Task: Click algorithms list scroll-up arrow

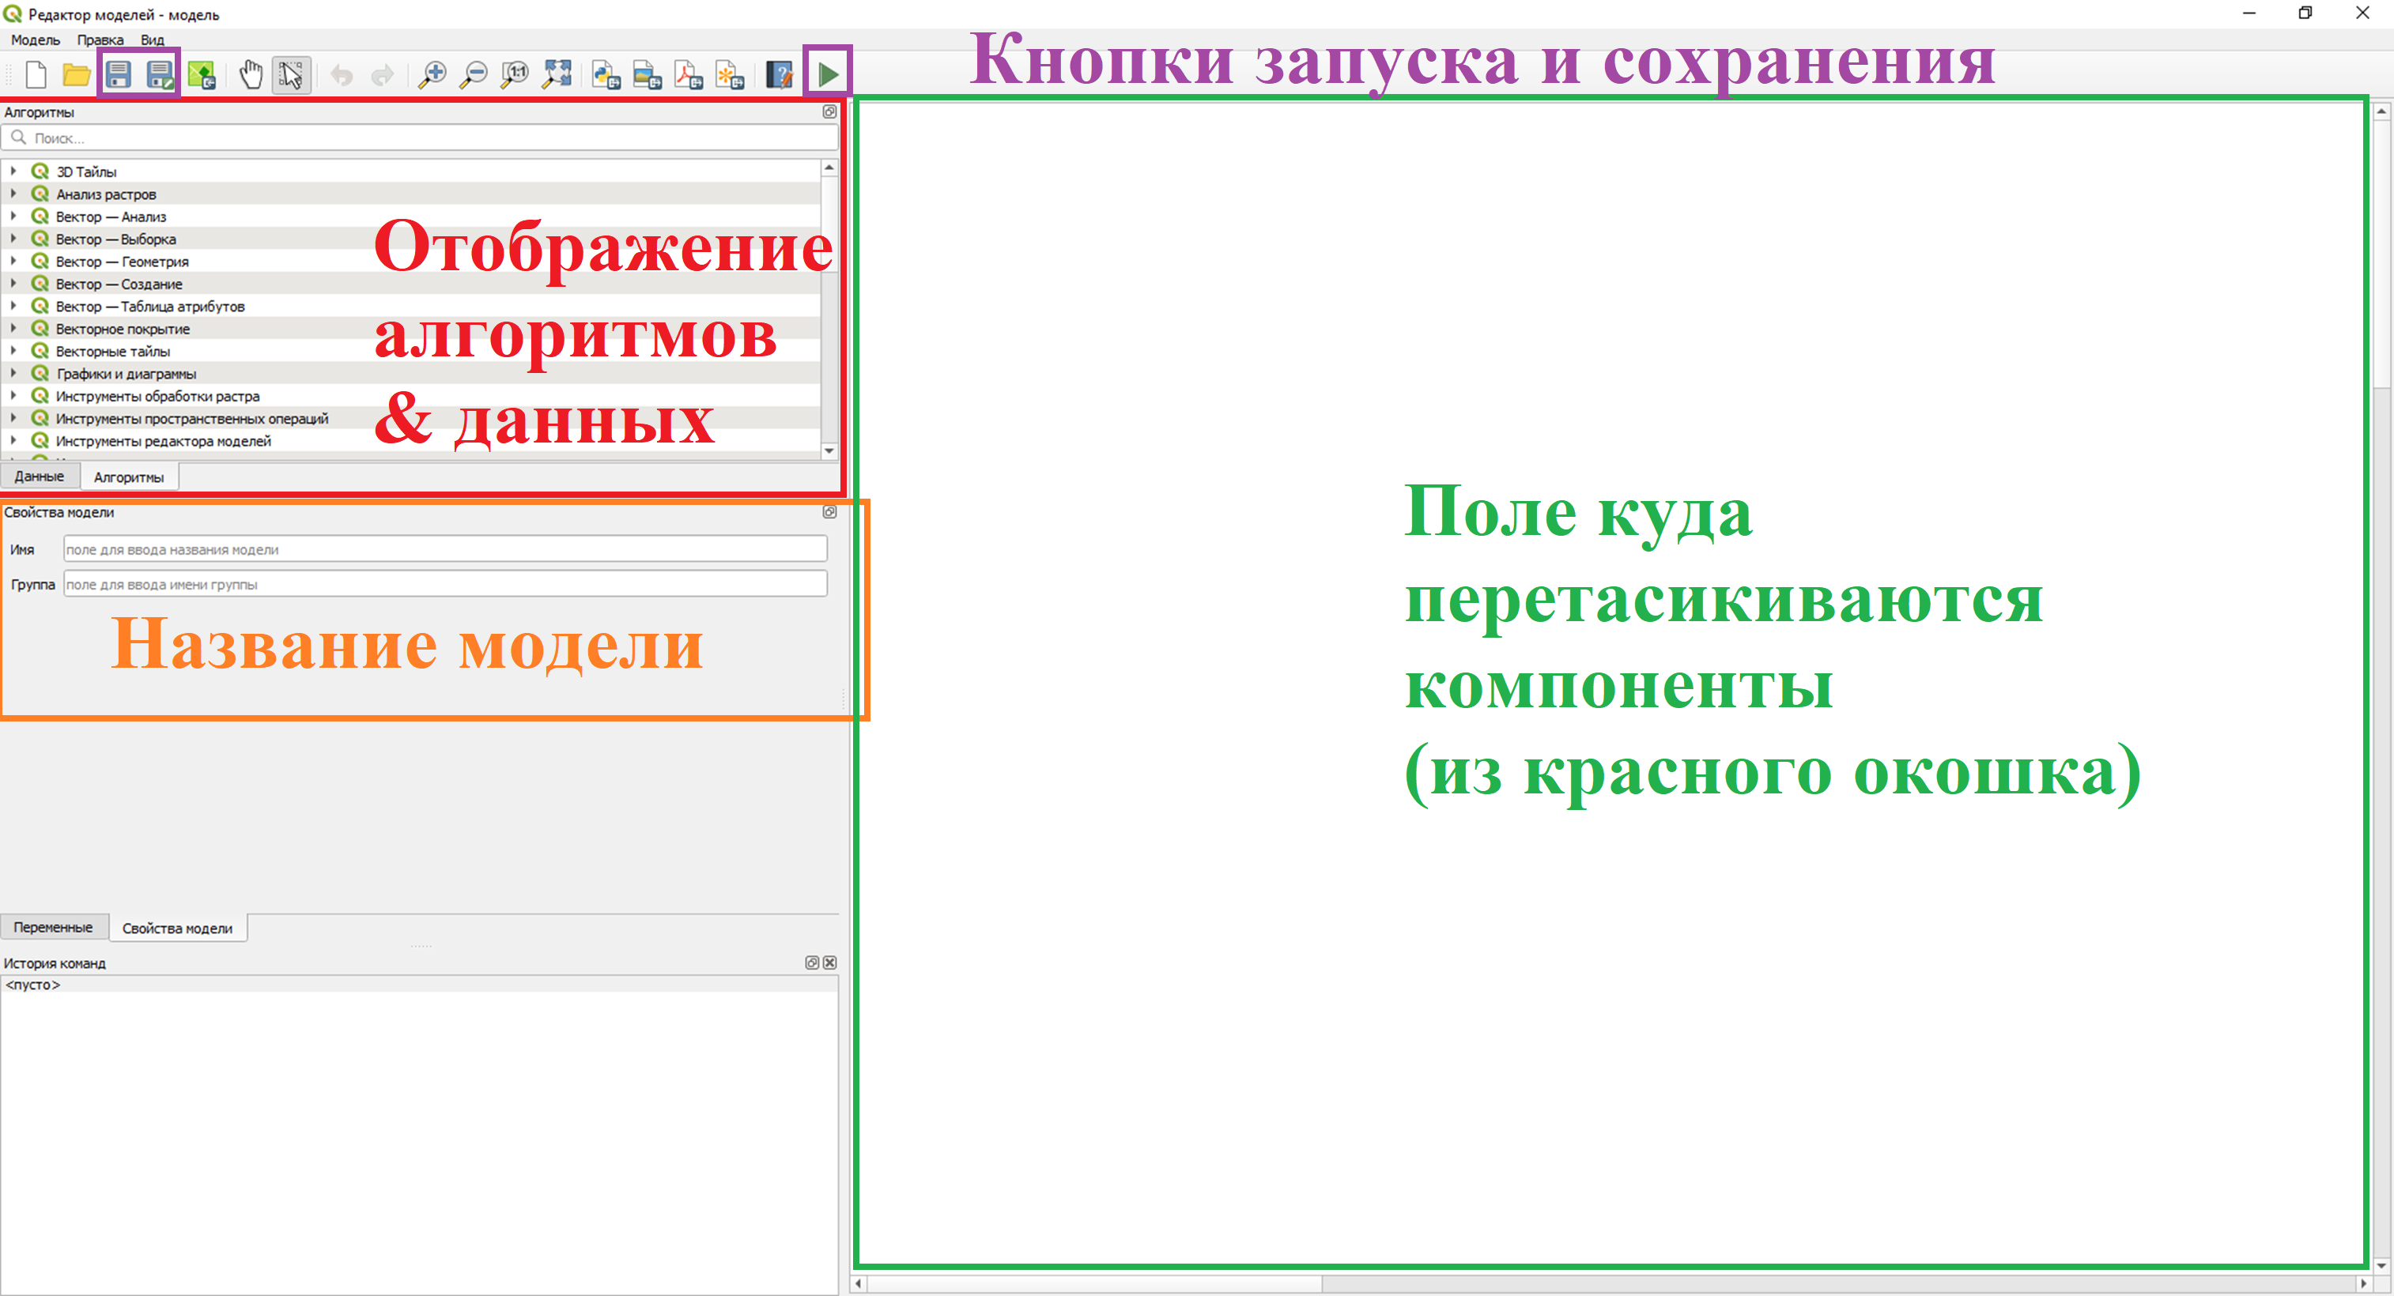Action: point(829,168)
